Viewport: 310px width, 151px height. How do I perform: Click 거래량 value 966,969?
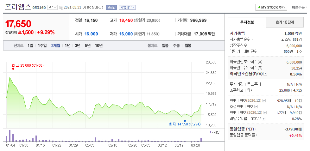pos(198,20)
